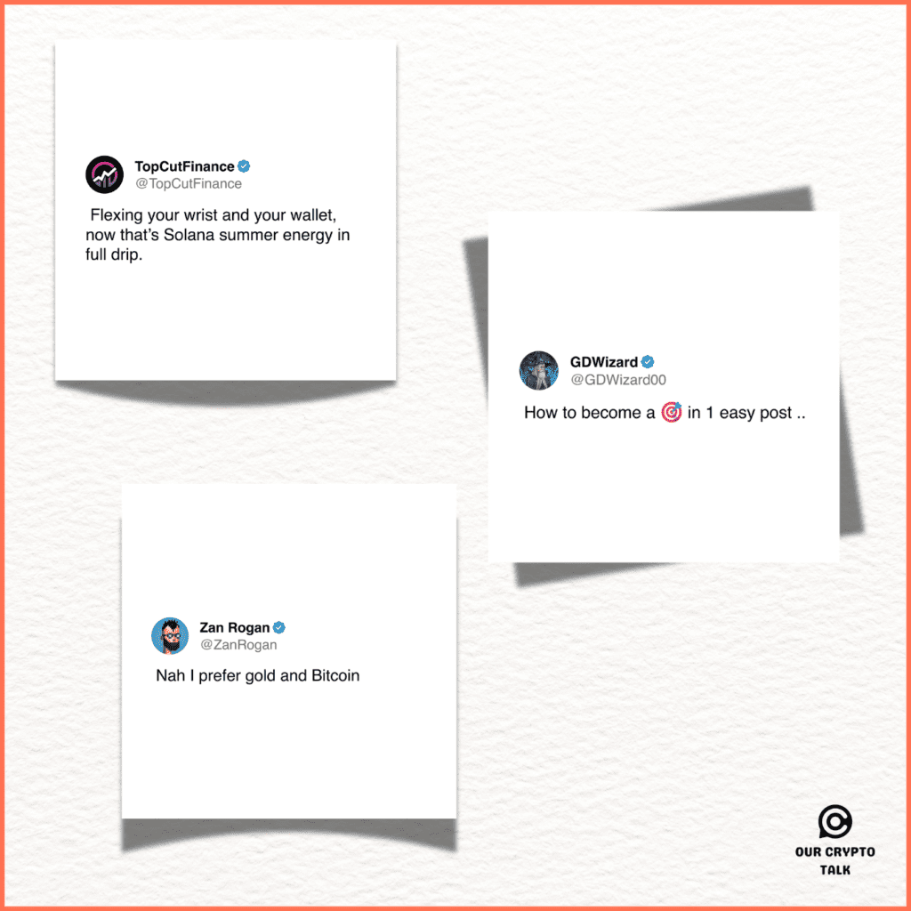Image resolution: width=911 pixels, height=911 pixels.
Task: Click the bullseye target emoji
Action: tap(672, 412)
